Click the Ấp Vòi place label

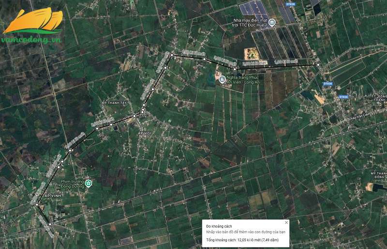coord(145,133)
